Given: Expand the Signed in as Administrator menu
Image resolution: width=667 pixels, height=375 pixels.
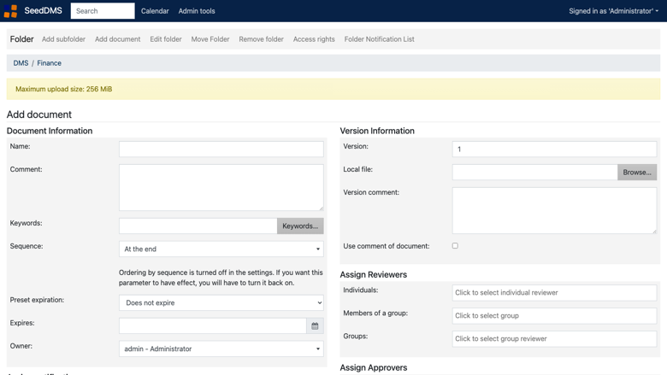Looking at the screenshot, I should click(613, 11).
